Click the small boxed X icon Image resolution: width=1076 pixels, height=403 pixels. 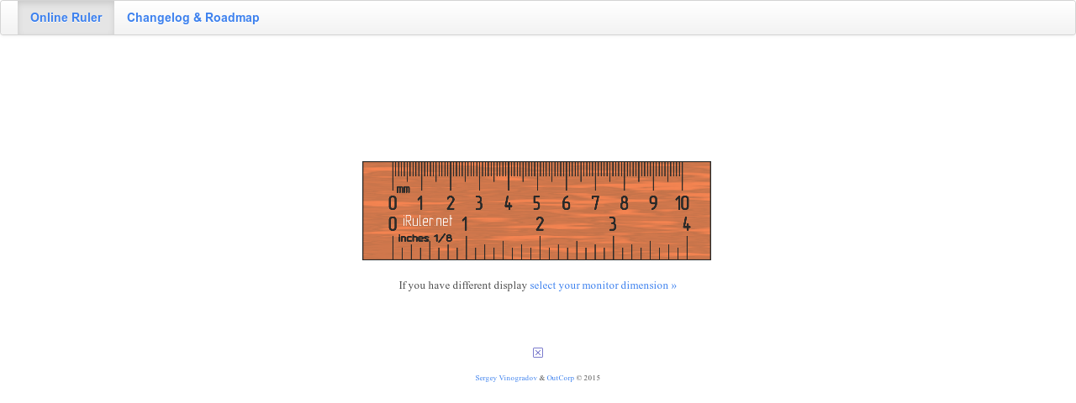538,353
